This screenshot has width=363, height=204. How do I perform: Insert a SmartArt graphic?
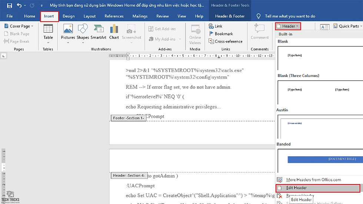pyautogui.click(x=99, y=32)
